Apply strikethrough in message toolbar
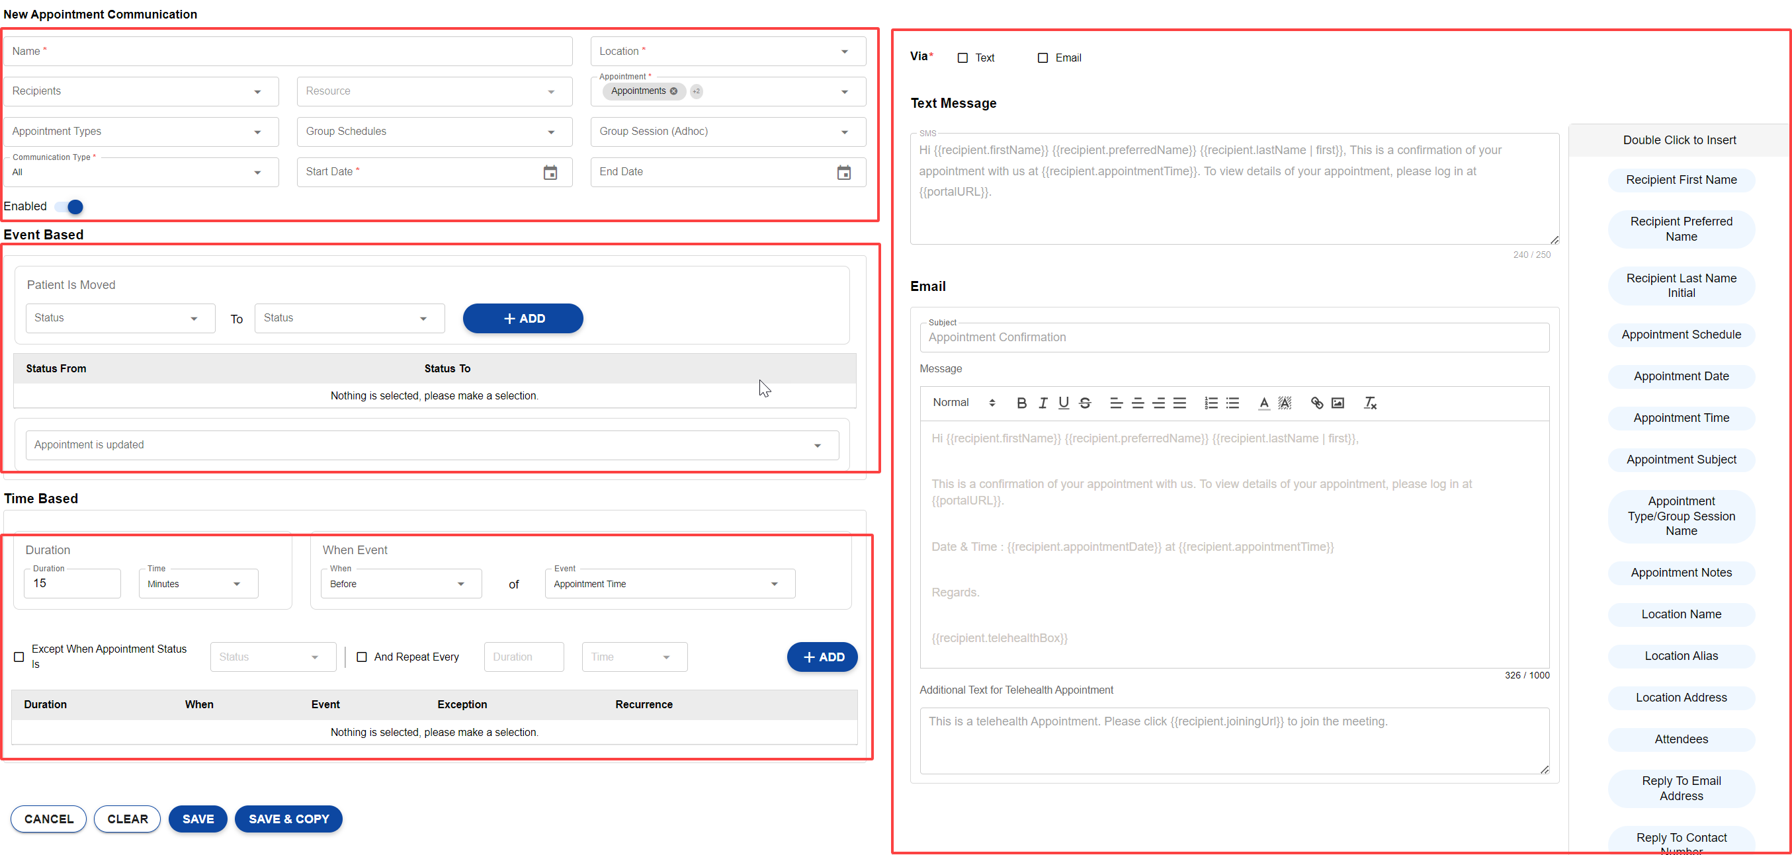The height and width of the screenshot is (855, 1792). click(x=1084, y=403)
